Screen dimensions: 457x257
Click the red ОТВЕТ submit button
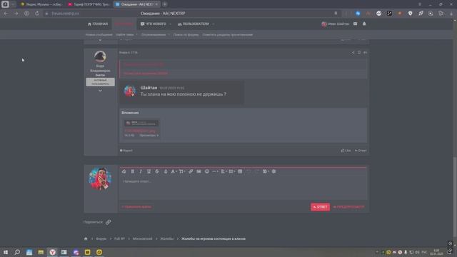pyautogui.click(x=320, y=207)
